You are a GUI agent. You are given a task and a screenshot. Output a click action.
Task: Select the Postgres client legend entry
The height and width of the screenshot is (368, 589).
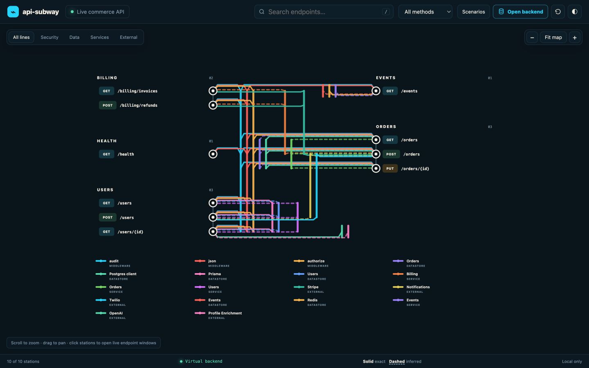point(116,276)
